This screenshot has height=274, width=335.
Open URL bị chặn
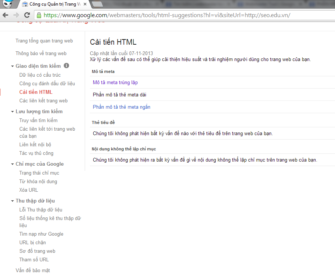point(32,242)
